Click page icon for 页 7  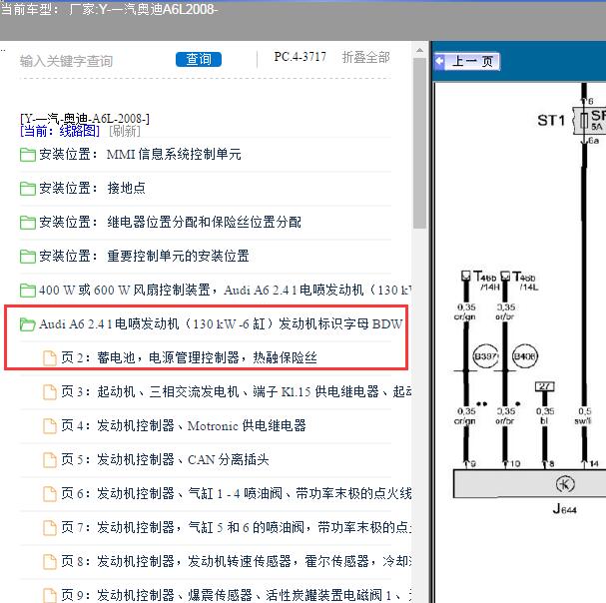[50, 528]
